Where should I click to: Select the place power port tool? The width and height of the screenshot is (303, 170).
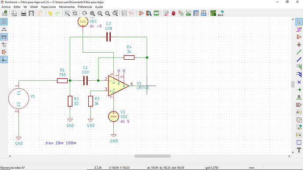299,44
